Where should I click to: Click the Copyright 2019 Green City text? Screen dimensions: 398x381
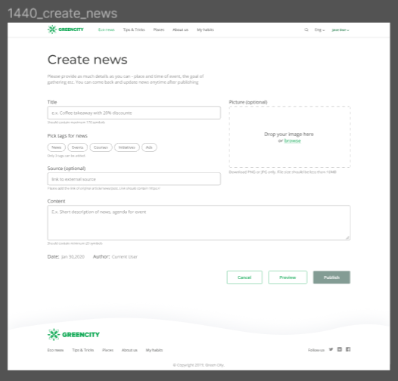(x=199, y=365)
